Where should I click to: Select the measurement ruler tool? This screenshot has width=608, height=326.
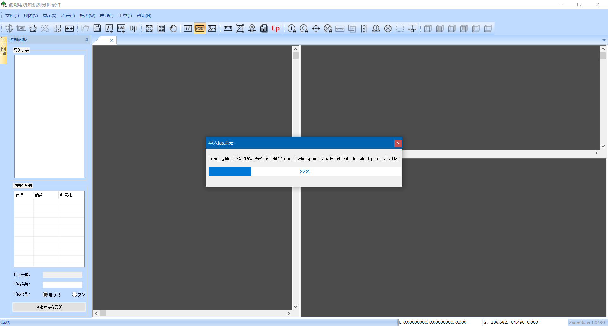[228, 28]
